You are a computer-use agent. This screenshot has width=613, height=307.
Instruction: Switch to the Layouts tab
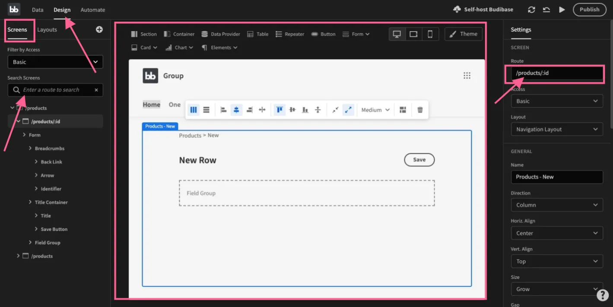47,30
